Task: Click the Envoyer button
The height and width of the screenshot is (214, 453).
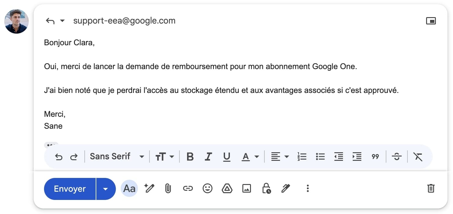Action: 70,189
